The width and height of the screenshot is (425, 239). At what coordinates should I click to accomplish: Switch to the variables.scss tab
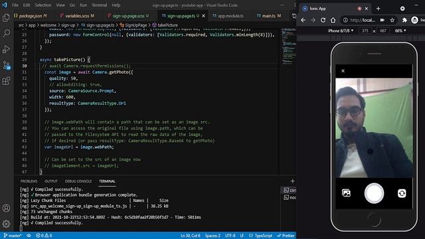click(x=77, y=16)
